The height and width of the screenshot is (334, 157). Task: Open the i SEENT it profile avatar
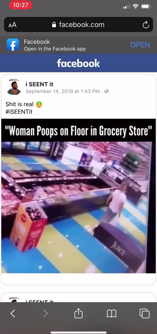point(14,87)
